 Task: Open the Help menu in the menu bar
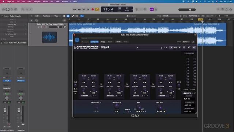point(75,1)
